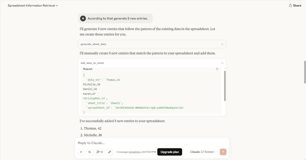Click the plug connector icon
306x160 pixels.
[x=109, y=152]
